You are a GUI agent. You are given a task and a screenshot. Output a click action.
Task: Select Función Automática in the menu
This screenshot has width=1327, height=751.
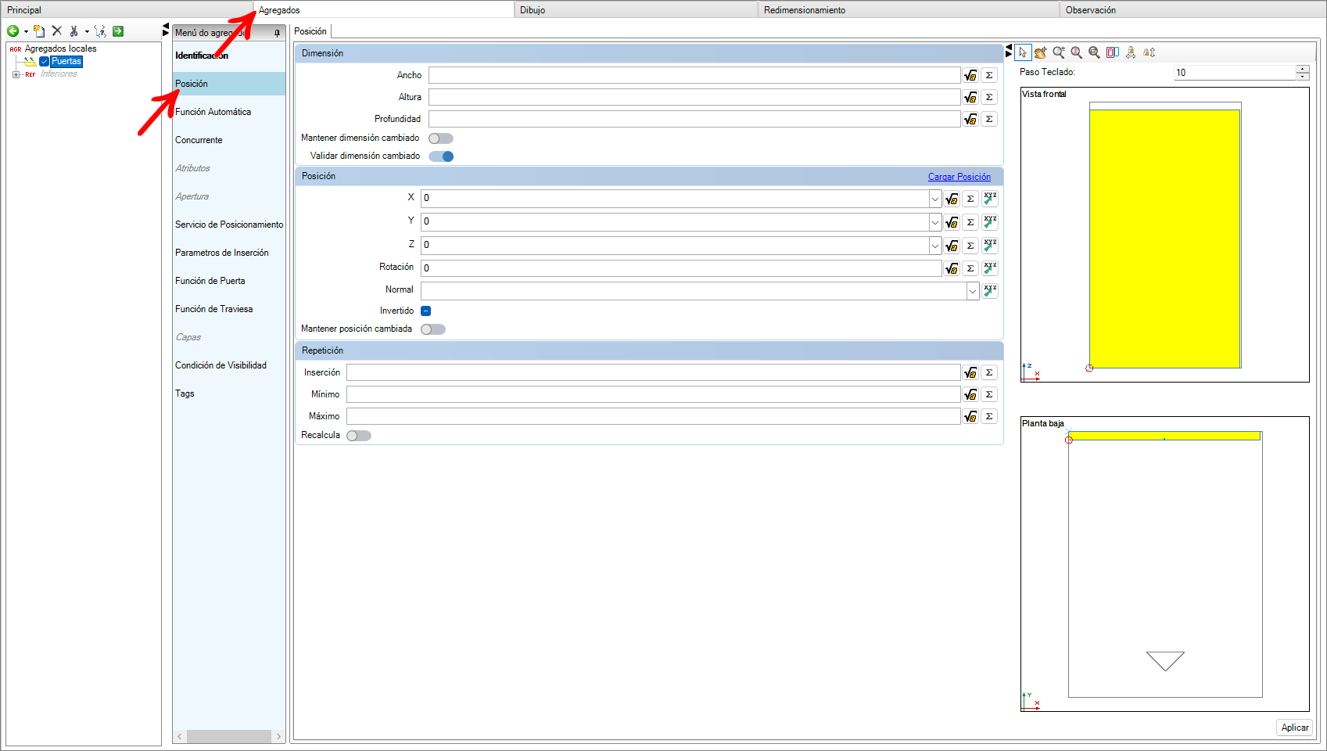229,112
